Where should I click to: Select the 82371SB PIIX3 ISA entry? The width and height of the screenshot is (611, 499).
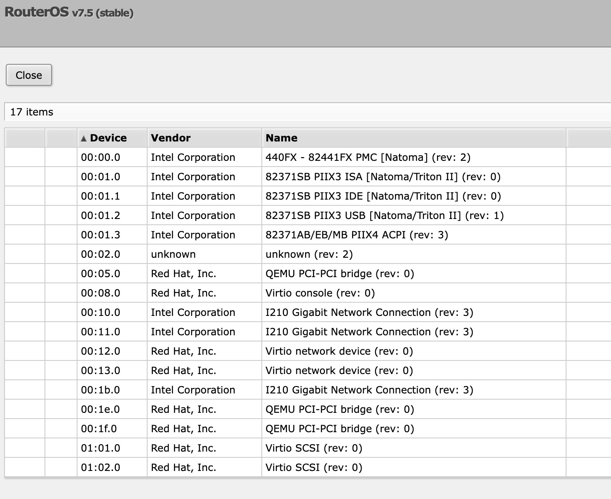click(x=383, y=177)
